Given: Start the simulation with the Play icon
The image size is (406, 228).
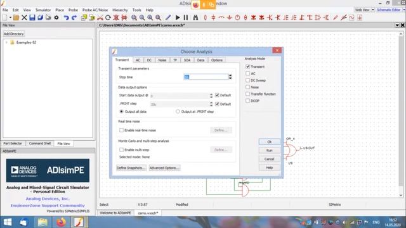Looking at the screenshot, I should pos(178,18).
